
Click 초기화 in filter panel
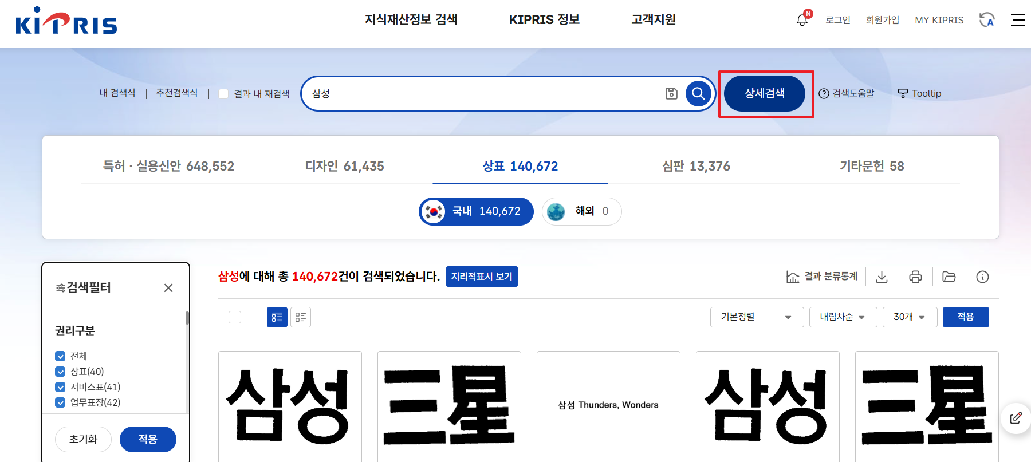(84, 439)
